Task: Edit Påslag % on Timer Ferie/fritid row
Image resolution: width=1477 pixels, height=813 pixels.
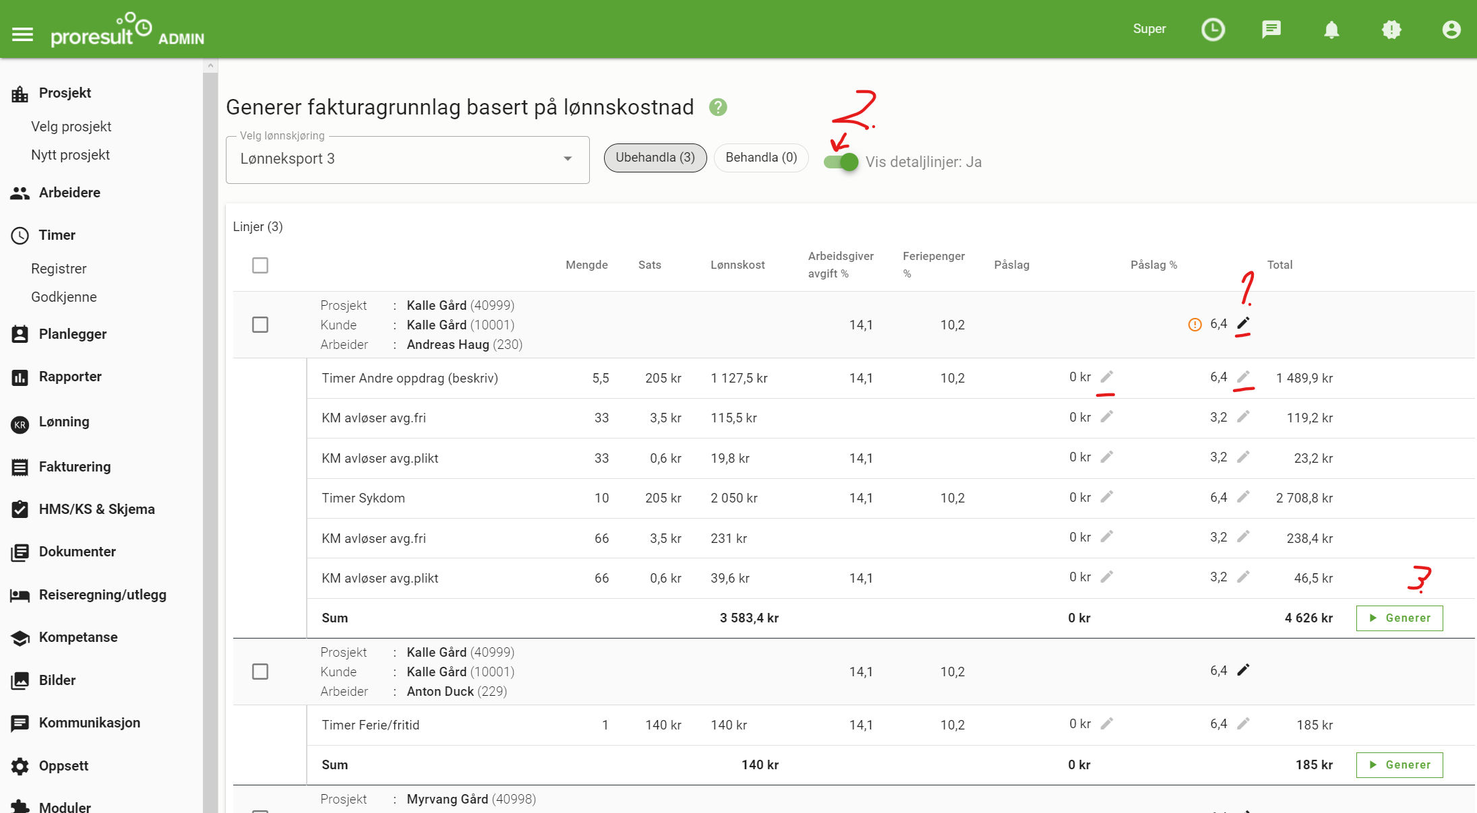Action: (1243, 724)
